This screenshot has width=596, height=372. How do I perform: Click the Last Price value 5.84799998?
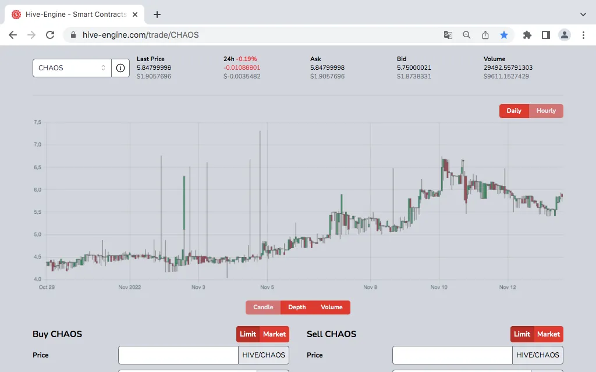point(154,67)
